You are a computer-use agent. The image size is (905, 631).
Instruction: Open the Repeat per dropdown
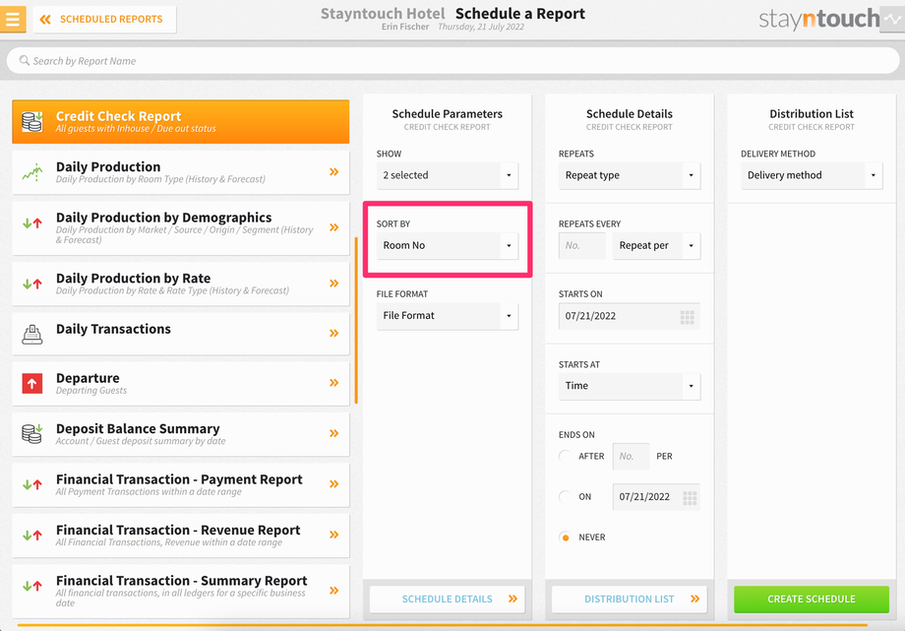coord(656,245)
